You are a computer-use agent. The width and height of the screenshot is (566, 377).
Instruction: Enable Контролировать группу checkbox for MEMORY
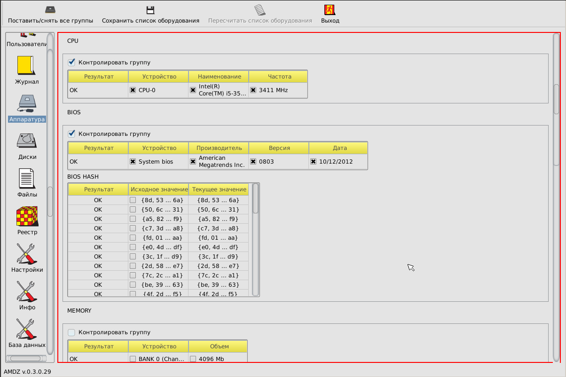71,332
